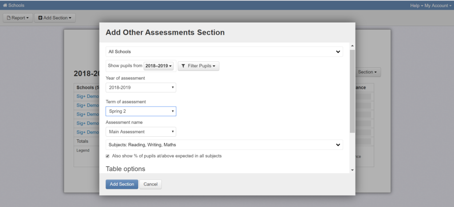This screenshot has width=454, height=207.
Task: Open Year of assessment dropdown
Action: click(141, 88)
